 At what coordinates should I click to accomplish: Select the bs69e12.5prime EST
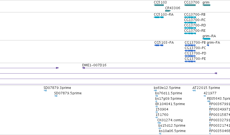click(x=167, y=88)
